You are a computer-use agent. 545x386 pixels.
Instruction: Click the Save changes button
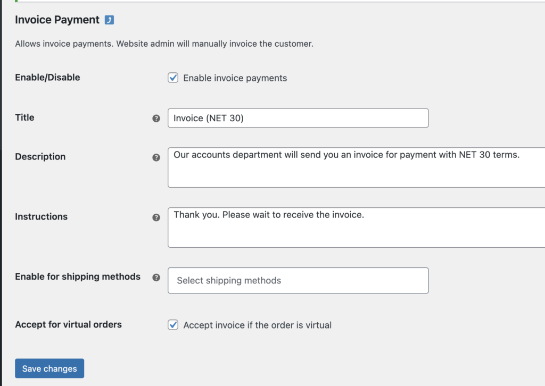[49, 368]
